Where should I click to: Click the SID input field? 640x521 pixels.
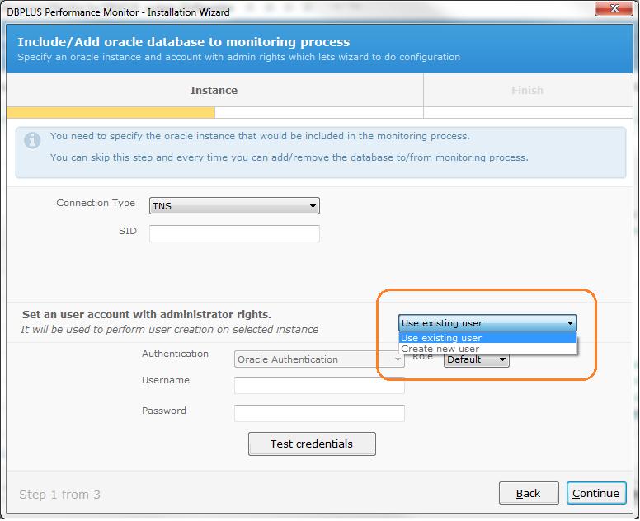point(234,234)
